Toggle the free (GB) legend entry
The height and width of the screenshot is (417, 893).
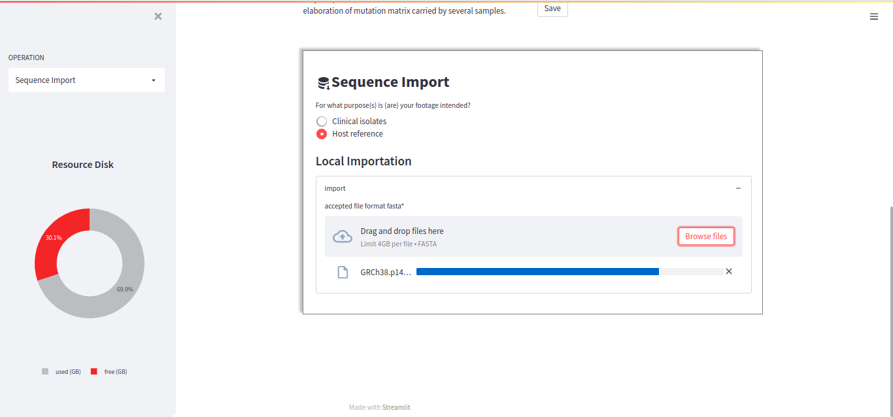coord(109,371)
